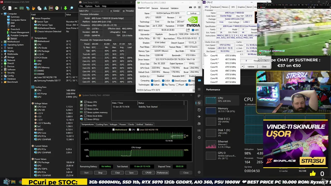Collapse the Computer tree node in AIDA64
Viewport: 331px width, 186px height.
click(2, 14)
